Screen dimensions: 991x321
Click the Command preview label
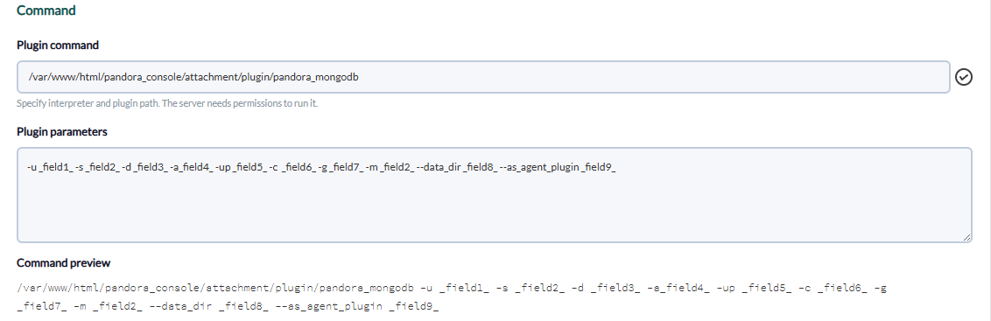(63, 263)
